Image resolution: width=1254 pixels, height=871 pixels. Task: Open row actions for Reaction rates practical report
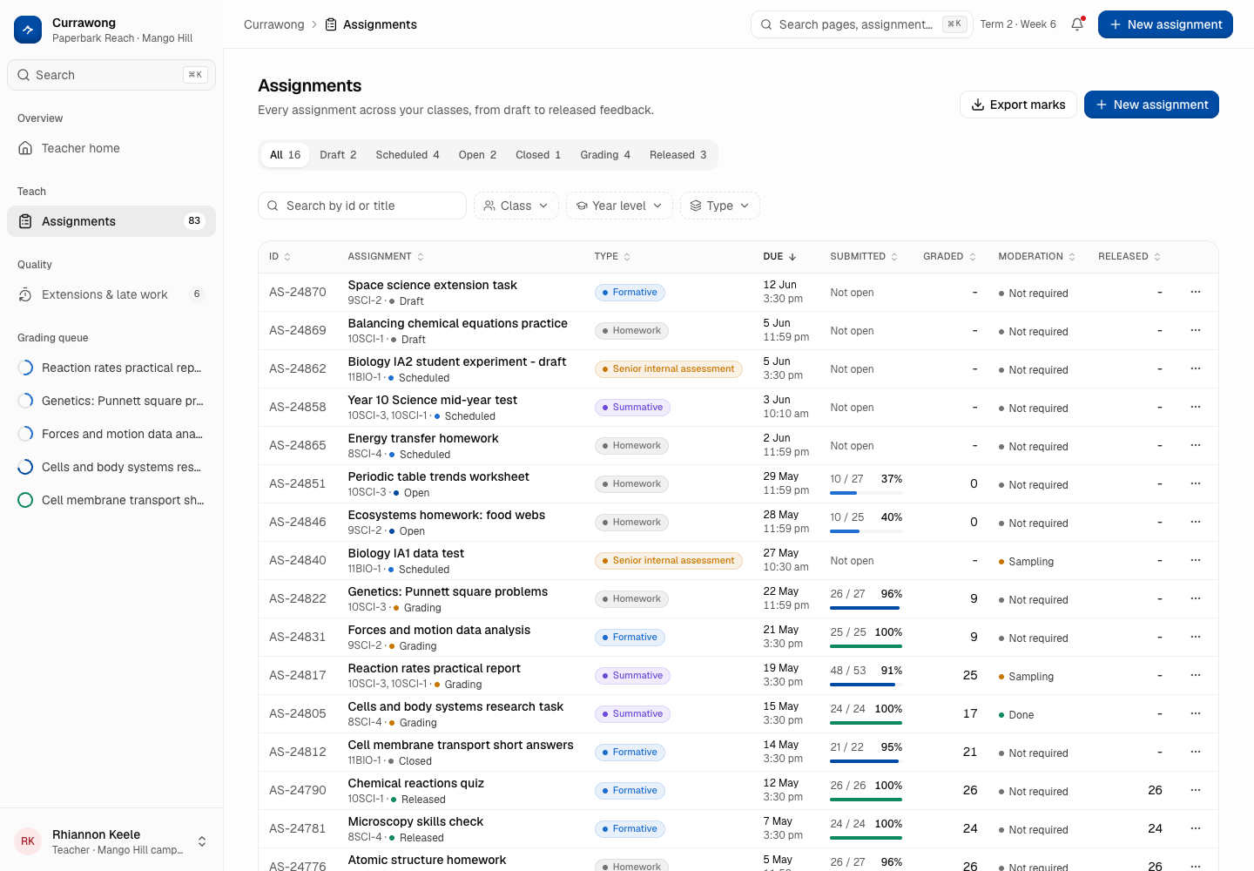coord(1196,675)
